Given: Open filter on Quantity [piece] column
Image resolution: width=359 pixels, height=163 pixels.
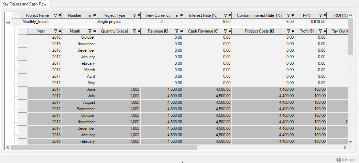Looking at the screenshot, I should click(x=134, y=31).
